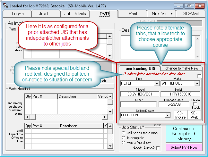208x157 pixels.
Task: Switch to 'change to make New' tab
Action: pyautogui.click(x=182, y=68)
